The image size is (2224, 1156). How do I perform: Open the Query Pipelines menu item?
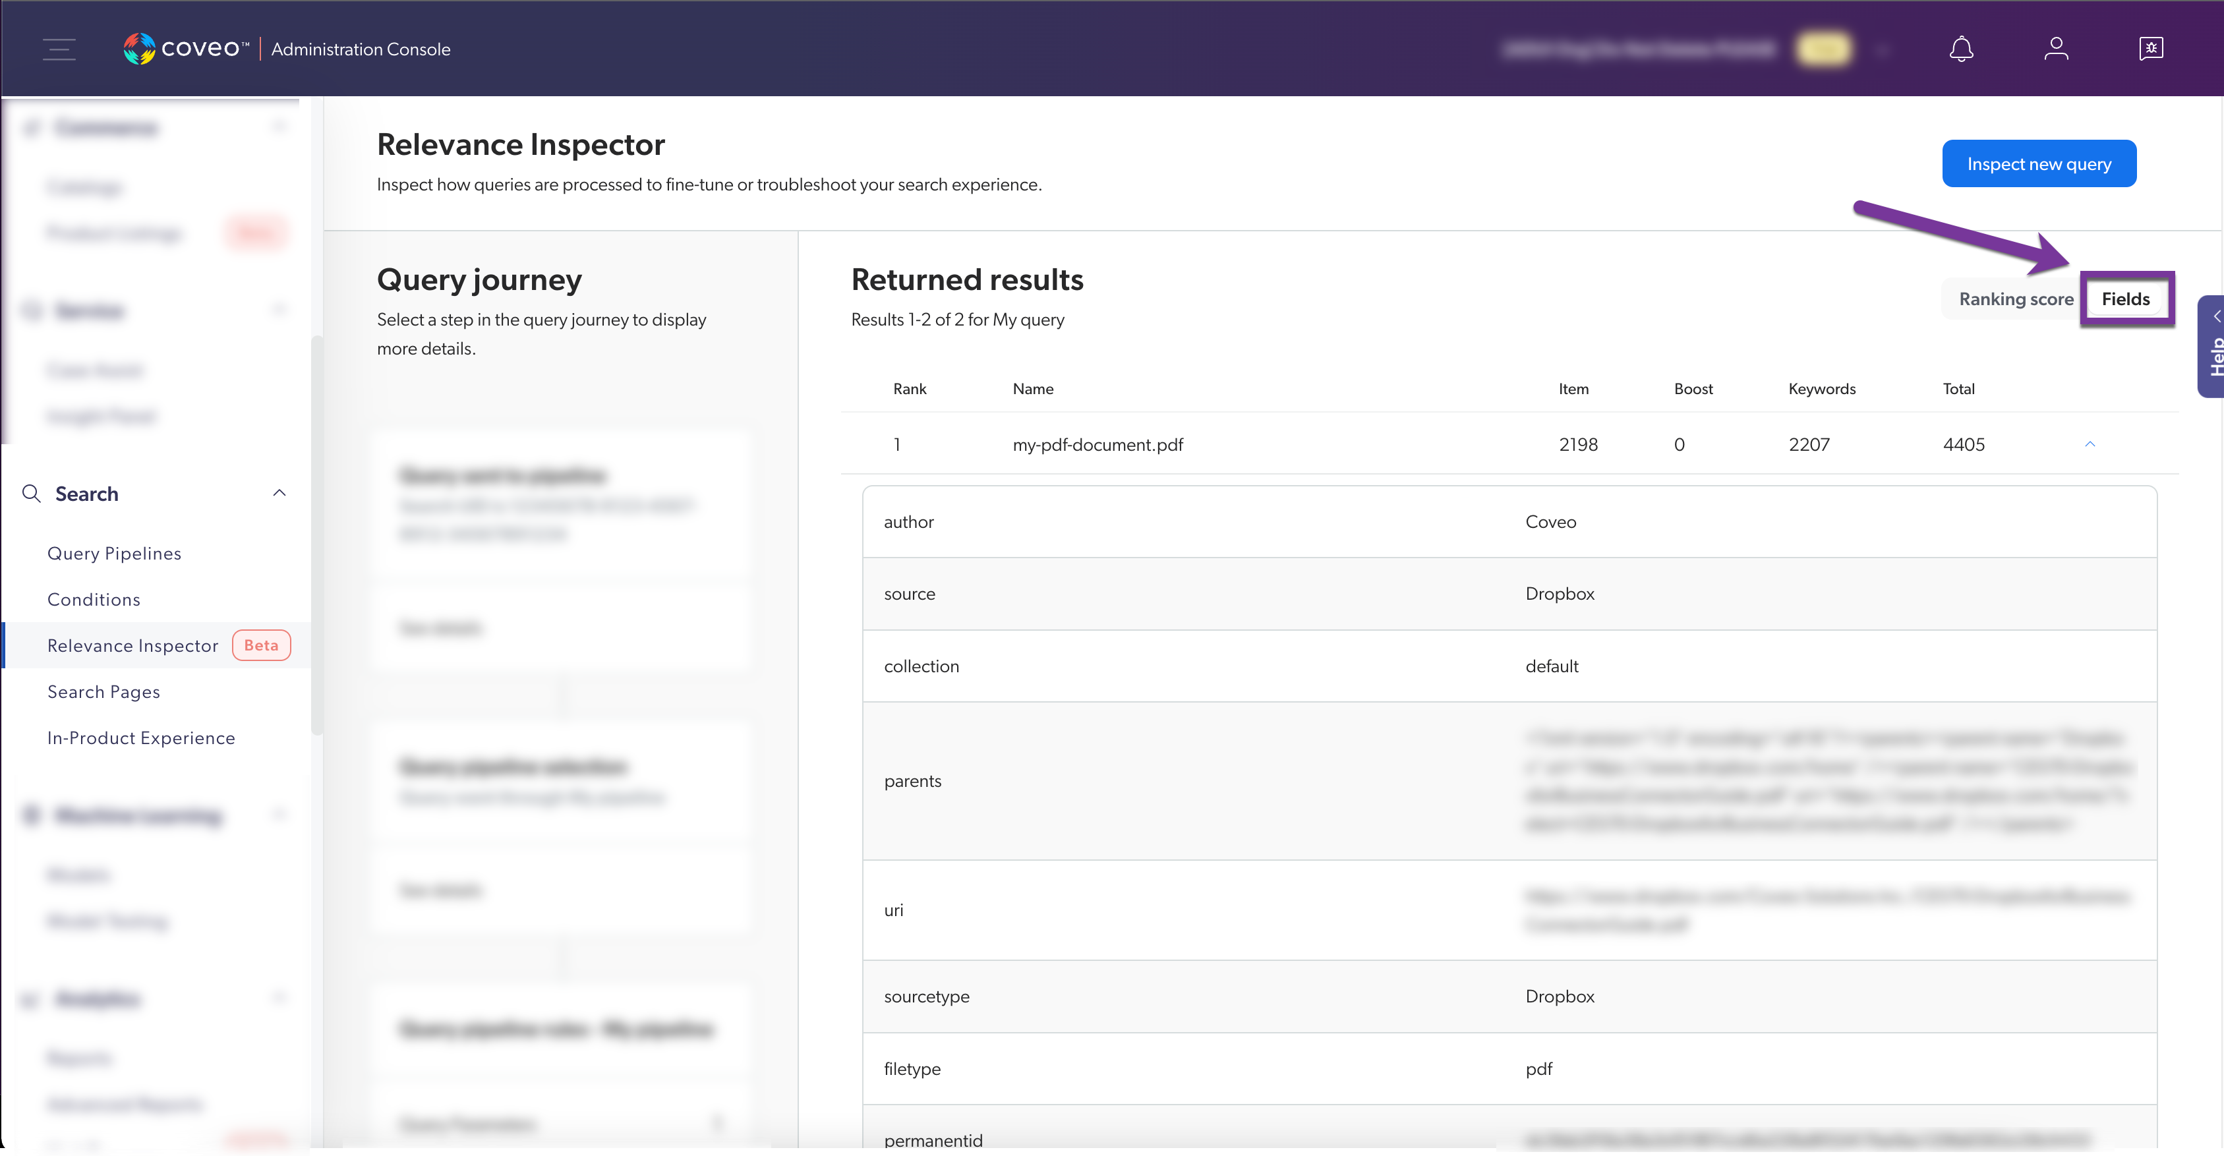click(x=115, y=553)
